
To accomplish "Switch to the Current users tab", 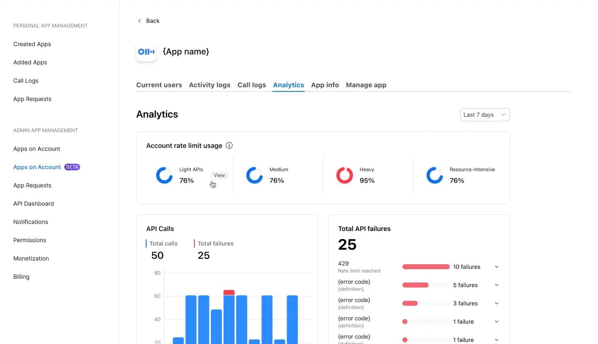I will 159,85.
